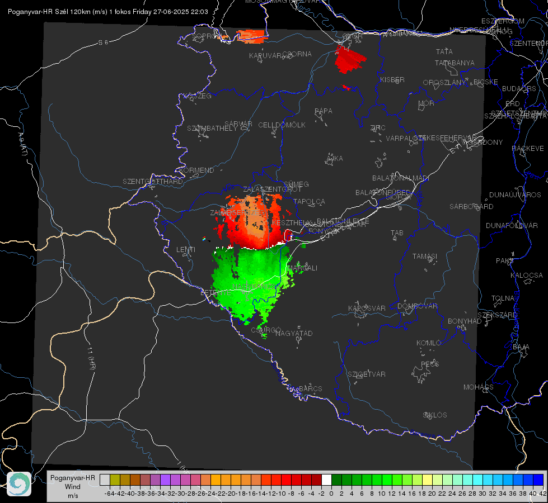Click the KAPOSVÁR city label
This screenshot has height=503, width=548.
367,308
